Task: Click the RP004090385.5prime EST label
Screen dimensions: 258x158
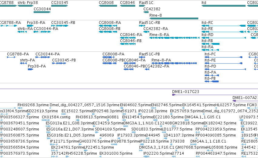Action: coord(216,135)
